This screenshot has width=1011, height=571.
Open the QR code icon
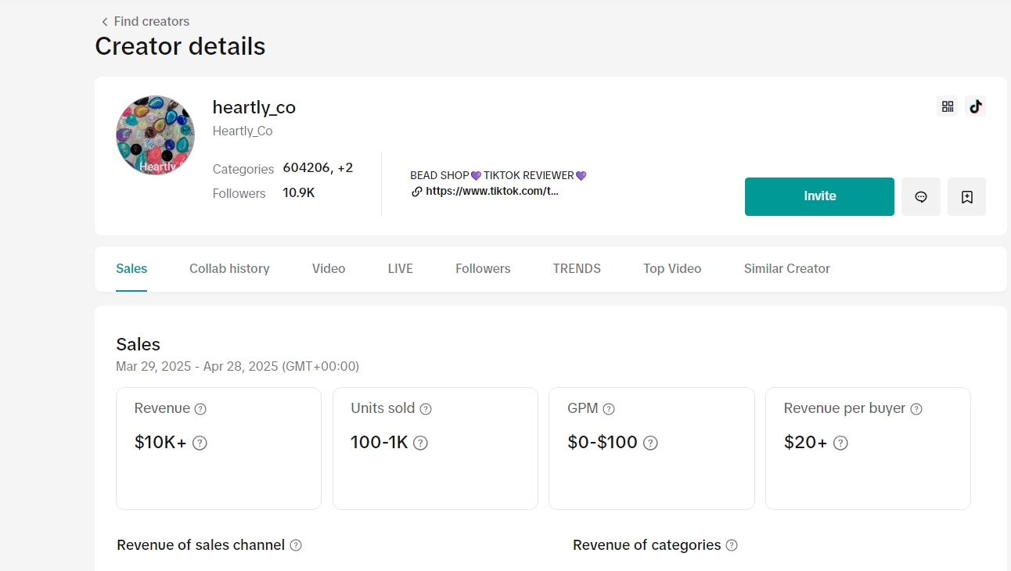pyautogui.click(x=947, y=106)
